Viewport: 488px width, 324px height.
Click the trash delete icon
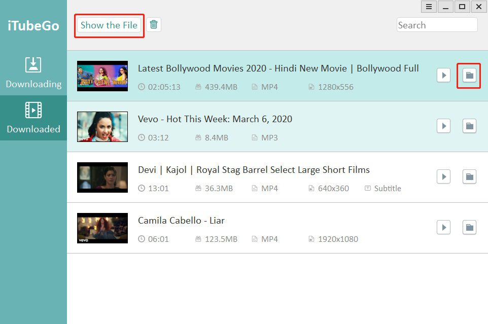[153, 24]
